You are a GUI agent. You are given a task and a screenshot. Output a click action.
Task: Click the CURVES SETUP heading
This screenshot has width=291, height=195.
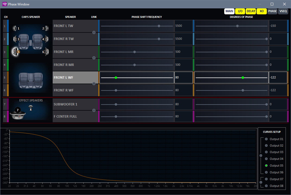(272, 132)
